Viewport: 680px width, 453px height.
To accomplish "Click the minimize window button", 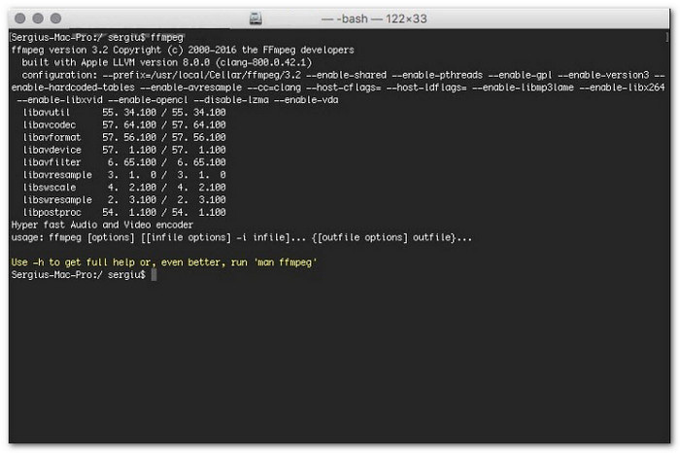I will [38, 18].
